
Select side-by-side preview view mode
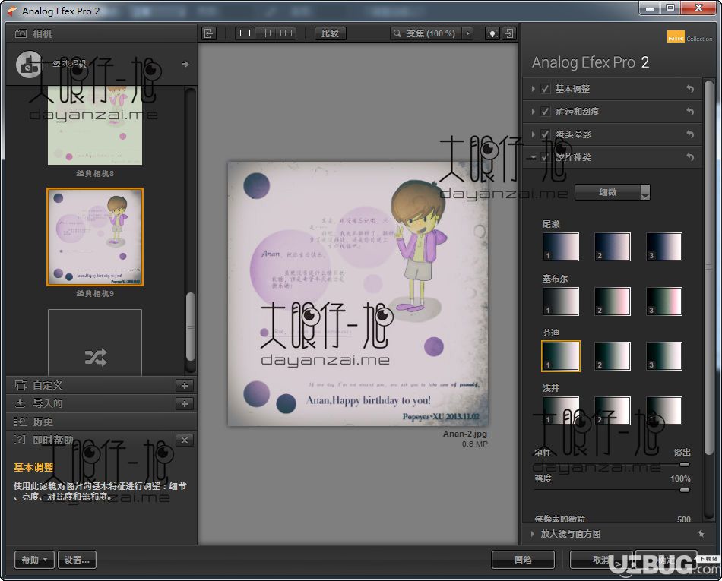pyautogui.click(x=286, y=33)
